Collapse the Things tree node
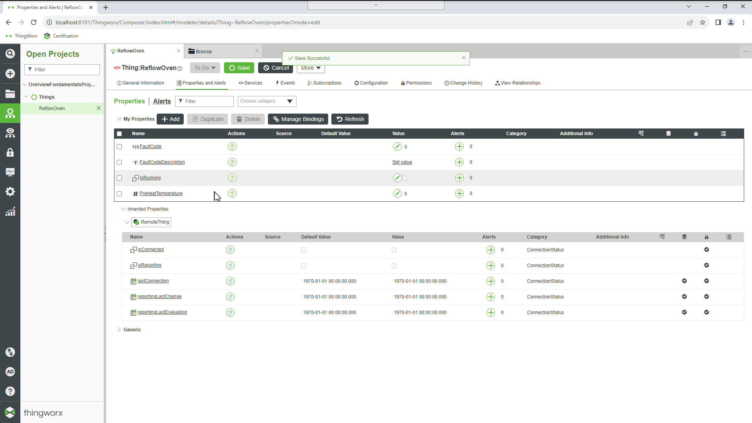Image resolution: width=752 pixels, height=423 pixels. [26, 97]
